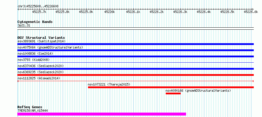Select the short red bar under nsv4090166
Image resolution: width=262 pixels, height=117 pixels.
173,93
